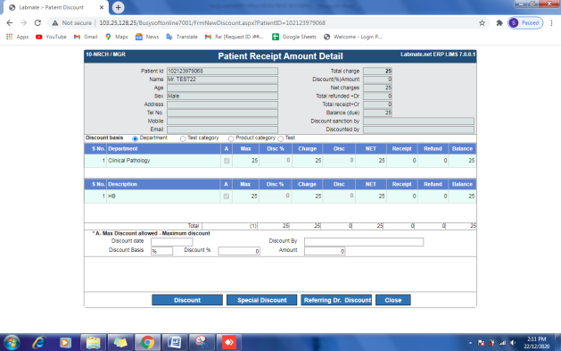Go forward using the browser forward arrow
This screenshot has width=561, height=351.
pyautogui.click(x=23, y=23)
